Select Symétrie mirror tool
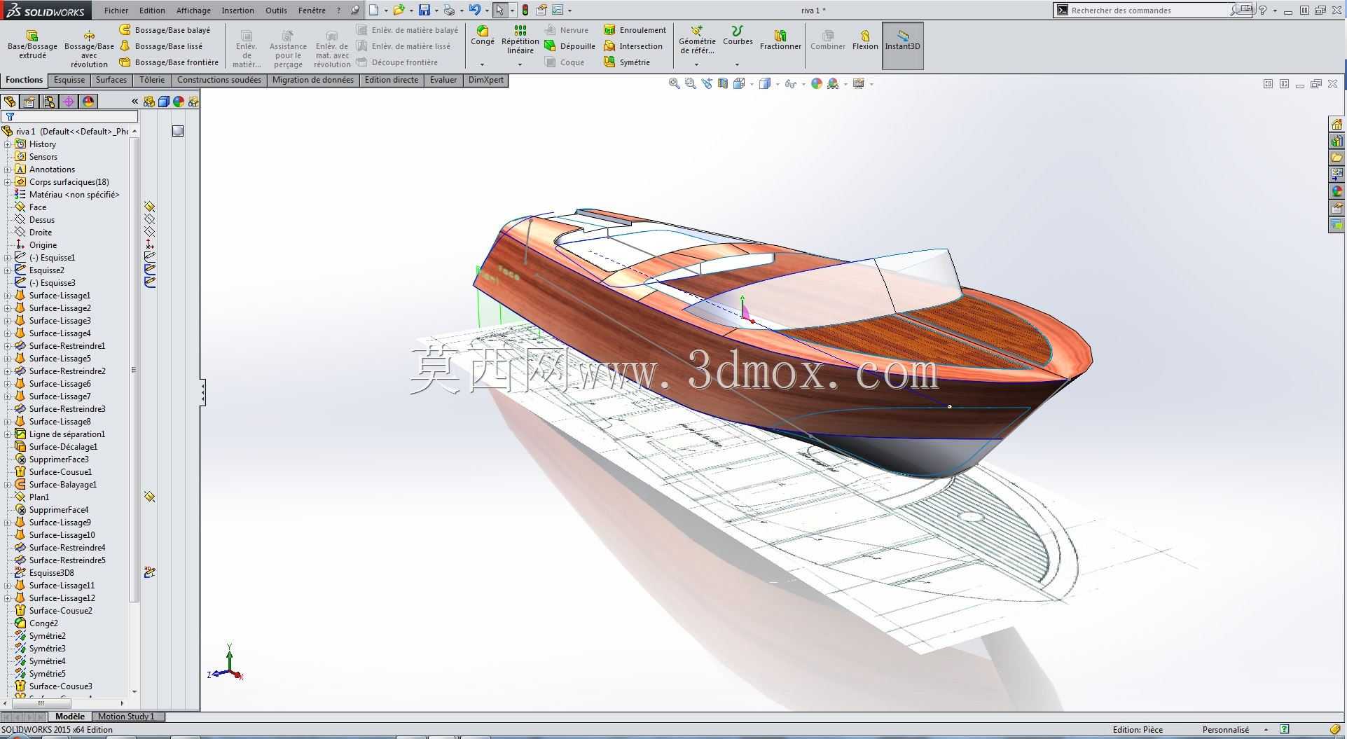Screen dimensions: 1347x739 tap(627, 62)
